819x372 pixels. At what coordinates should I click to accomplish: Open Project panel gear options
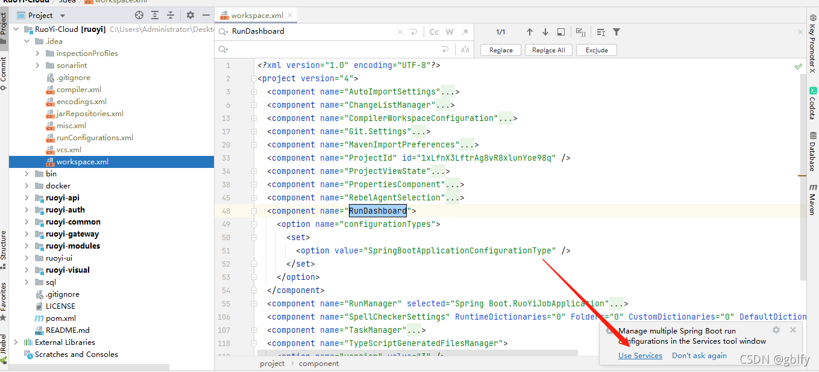[190, 15]
